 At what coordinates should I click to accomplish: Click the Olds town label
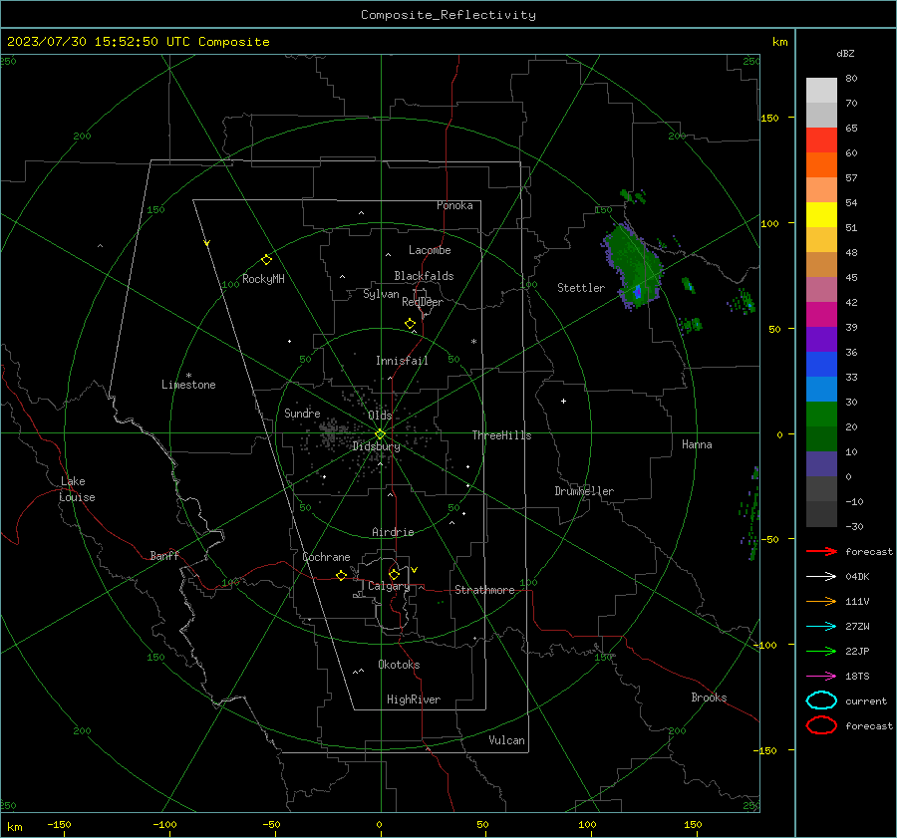(380, 415)
